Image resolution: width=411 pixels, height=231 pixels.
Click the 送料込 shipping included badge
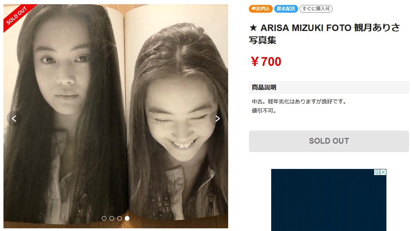(260, 9)
